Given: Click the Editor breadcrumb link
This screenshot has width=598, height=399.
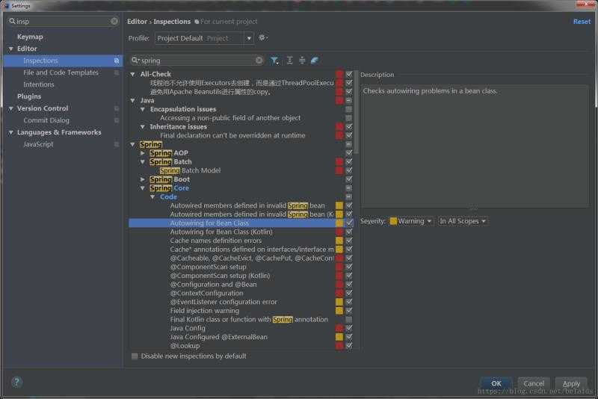Looking at the screenshot, I should (137, 22).
